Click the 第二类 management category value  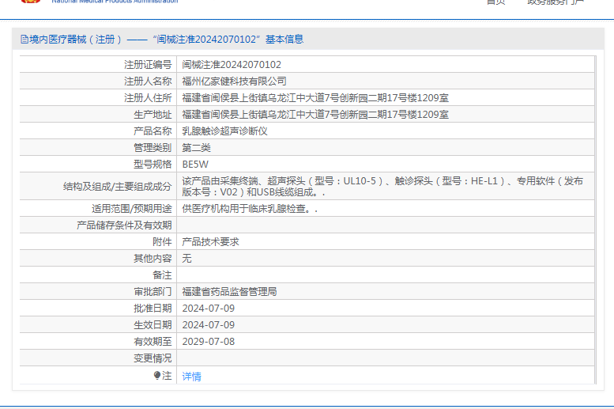click(196, 148)
